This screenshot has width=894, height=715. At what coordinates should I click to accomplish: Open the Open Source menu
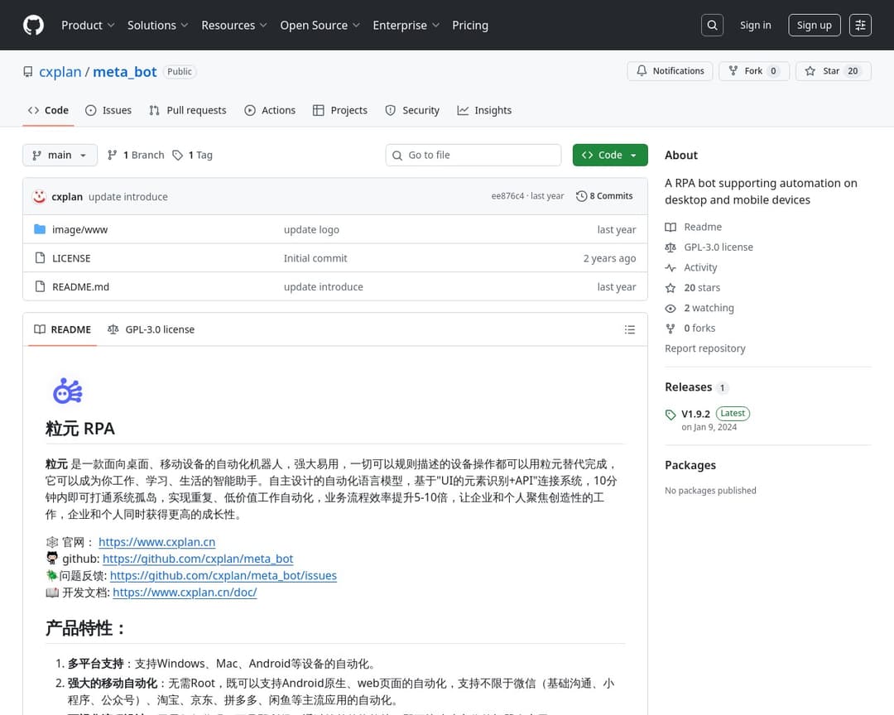click(320, 25)
